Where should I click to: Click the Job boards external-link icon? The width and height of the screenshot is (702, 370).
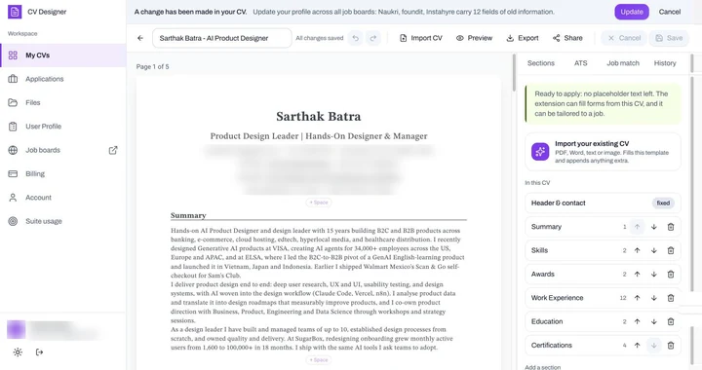pos(113,150)
